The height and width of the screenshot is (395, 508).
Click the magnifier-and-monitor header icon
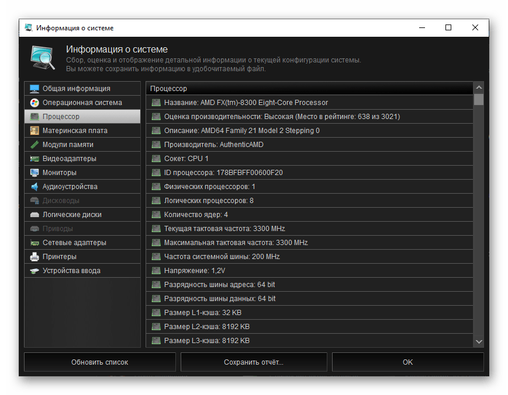pos(43,58)
